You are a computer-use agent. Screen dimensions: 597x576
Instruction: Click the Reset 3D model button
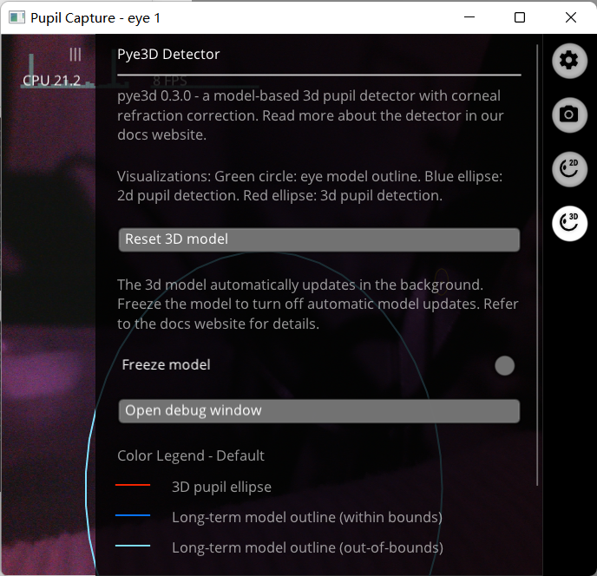319,239
